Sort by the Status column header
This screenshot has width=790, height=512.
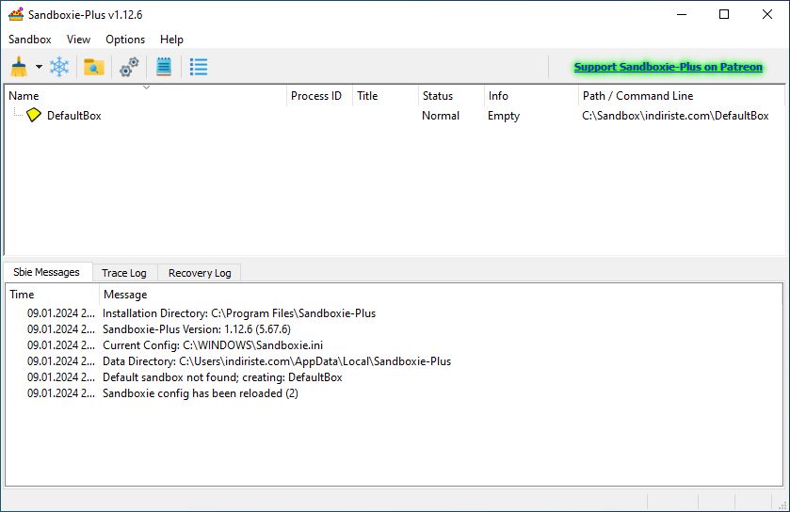(450, 96)
